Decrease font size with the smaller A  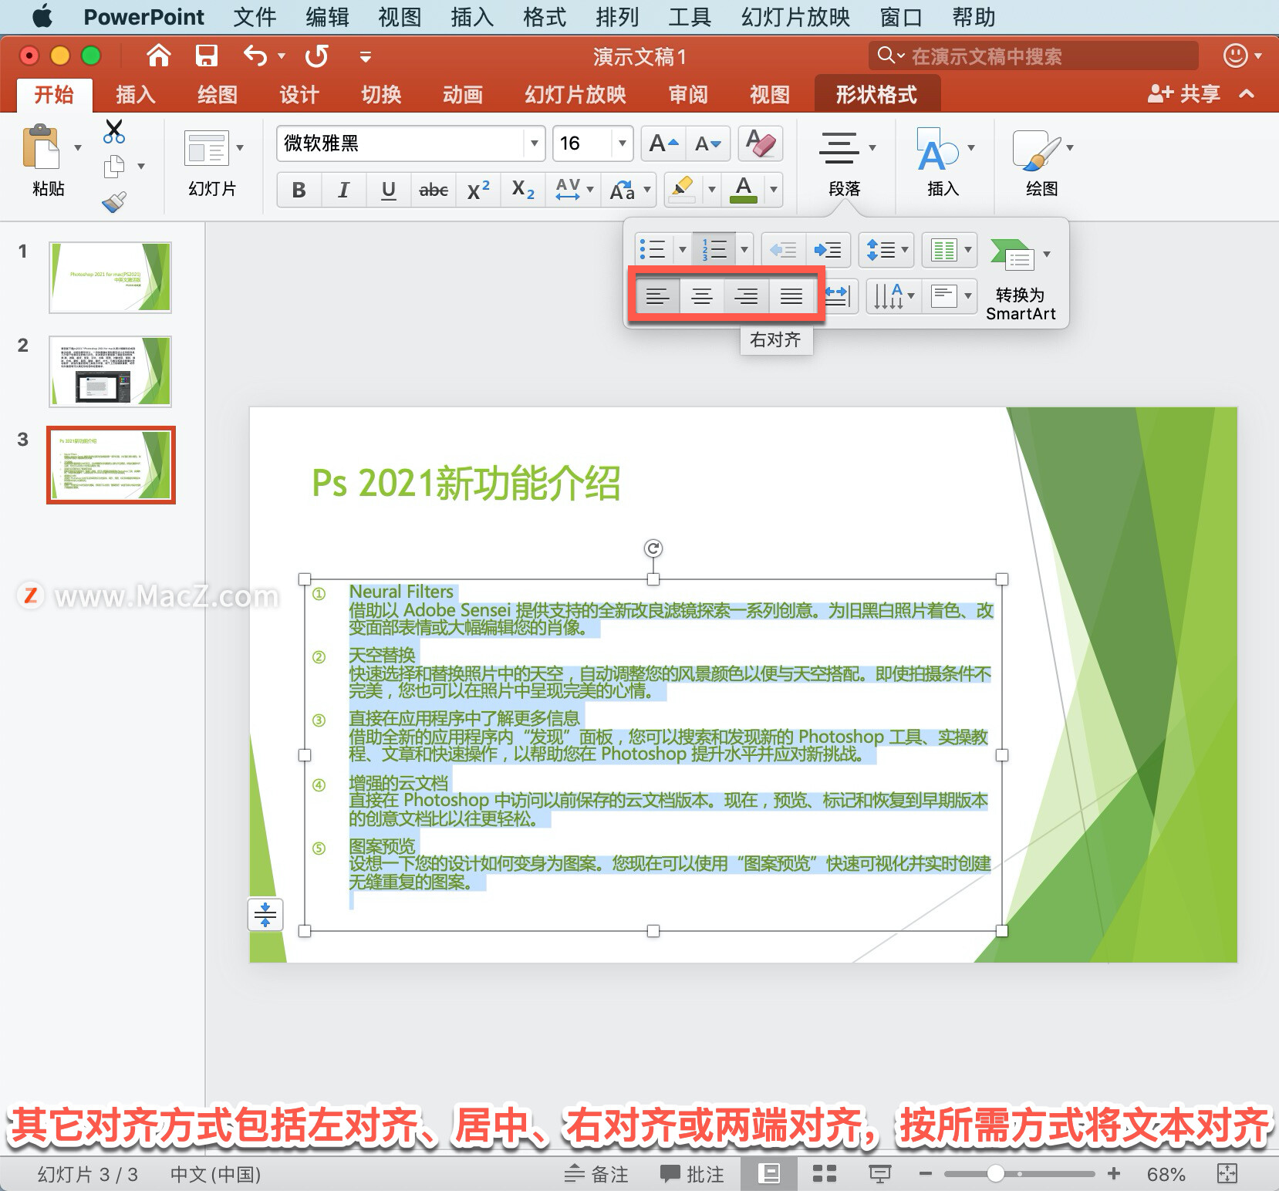tap(707, 143)
